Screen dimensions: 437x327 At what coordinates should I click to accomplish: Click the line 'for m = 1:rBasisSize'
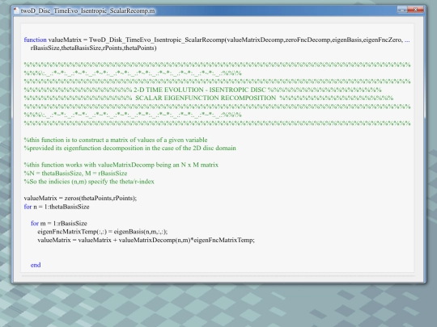coord(59,224)
